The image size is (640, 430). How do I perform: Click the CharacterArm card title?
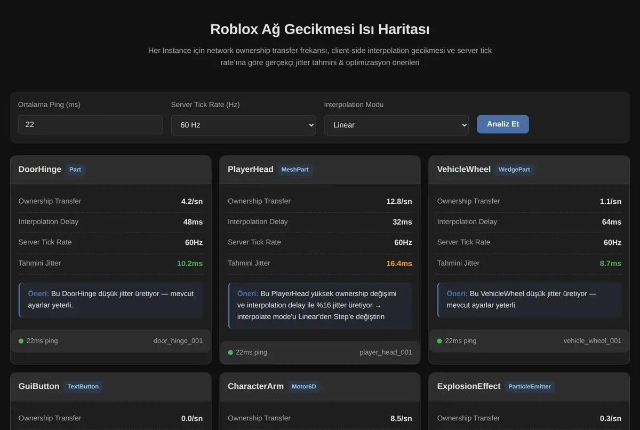(255, 386)
